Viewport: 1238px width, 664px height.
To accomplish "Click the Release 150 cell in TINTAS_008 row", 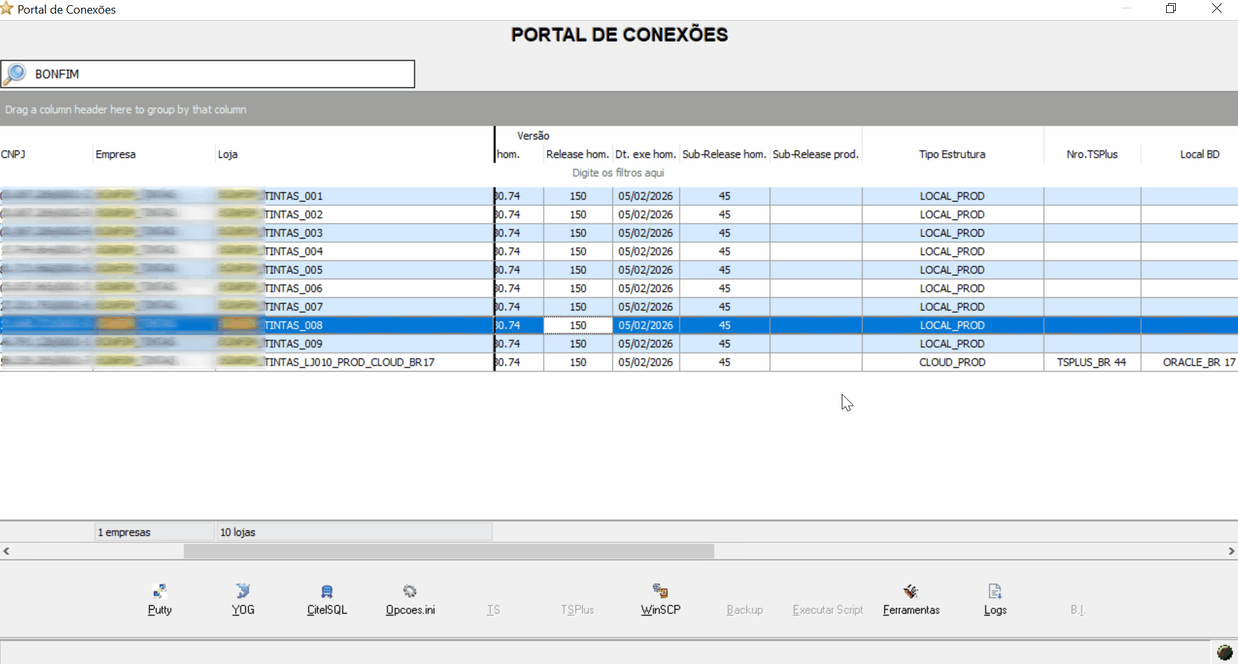I will [578, 325].
